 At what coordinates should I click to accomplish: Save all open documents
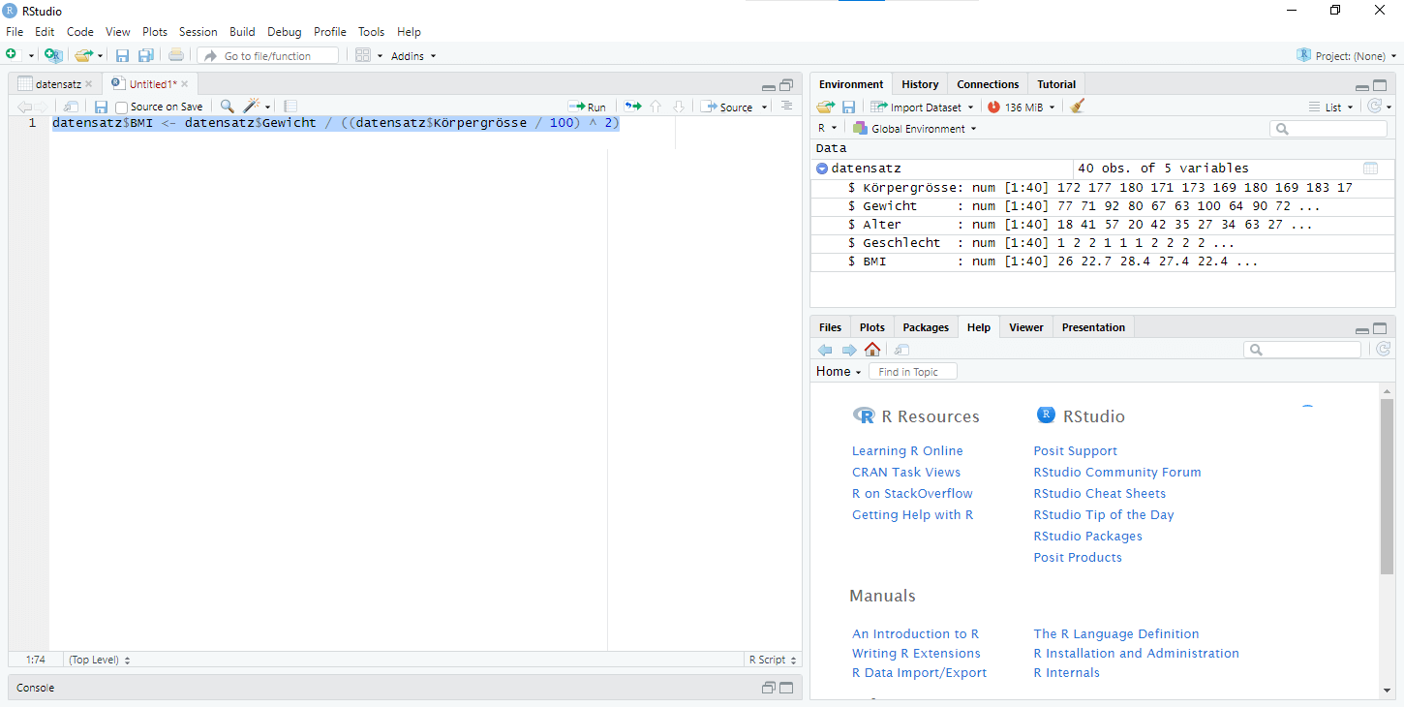coord(146,55)
